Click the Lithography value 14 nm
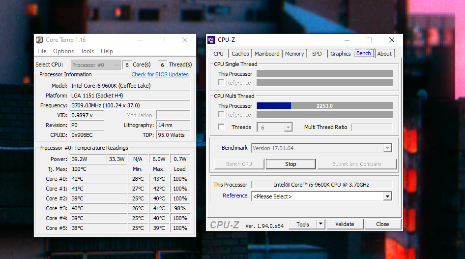Viewport: 465px width, 259px height. click(x=174, y=125)
